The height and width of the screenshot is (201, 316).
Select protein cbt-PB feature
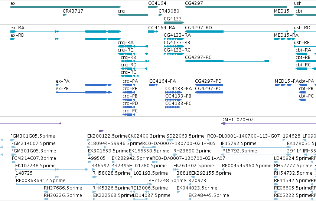point(302,92)
